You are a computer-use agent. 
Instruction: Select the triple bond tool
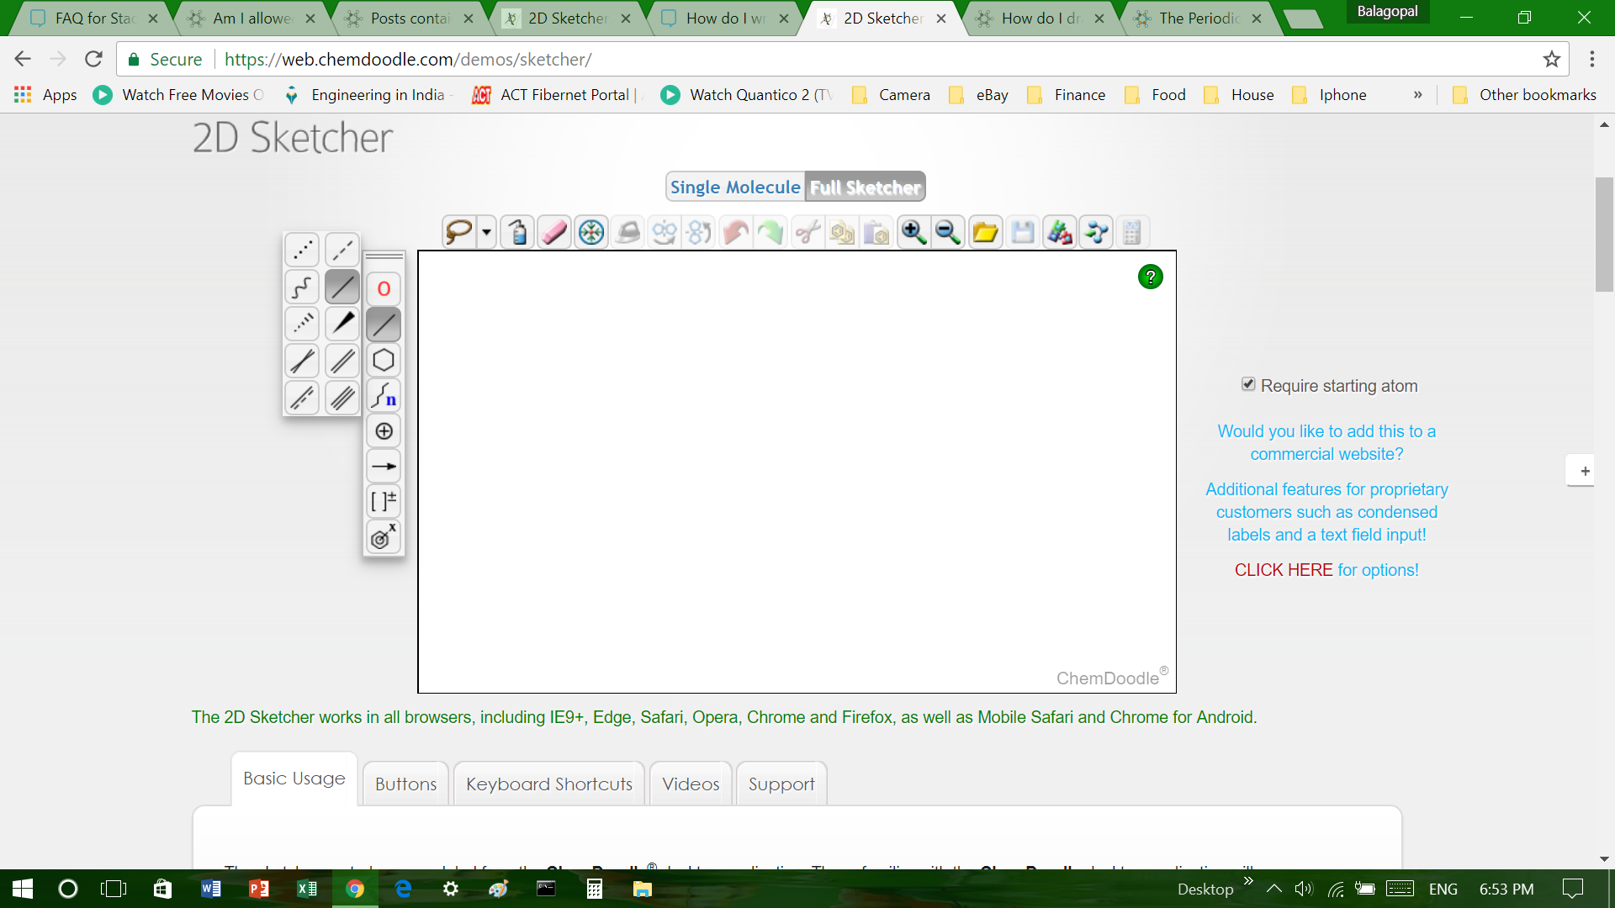pyautogui.click(x=342, y=397)
